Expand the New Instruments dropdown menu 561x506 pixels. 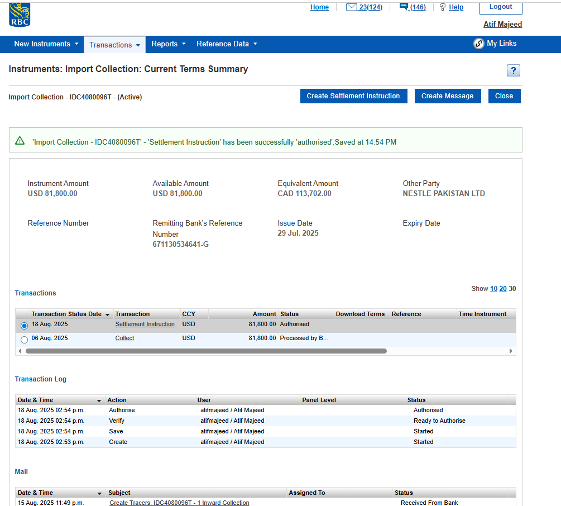pos(46,44)
